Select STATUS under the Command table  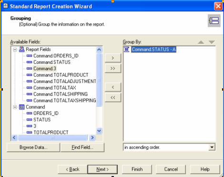42,120
